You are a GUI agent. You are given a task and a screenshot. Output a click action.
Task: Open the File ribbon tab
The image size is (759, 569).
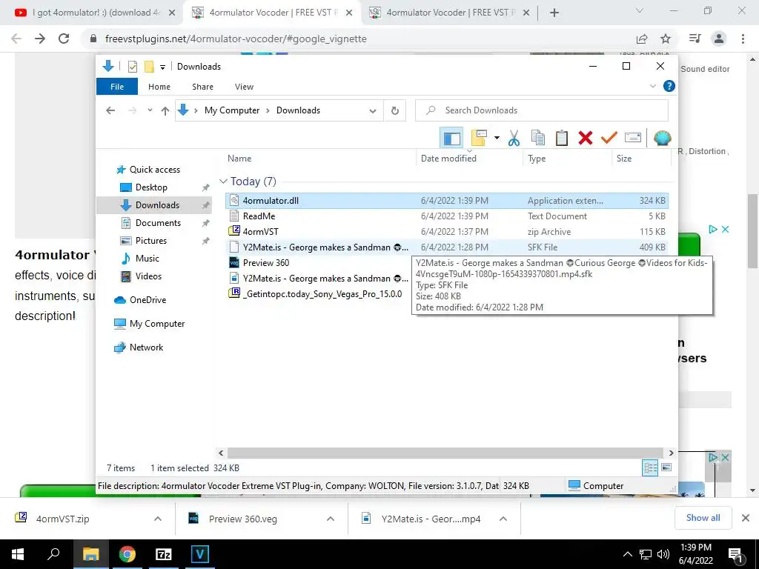click(117, 87)
